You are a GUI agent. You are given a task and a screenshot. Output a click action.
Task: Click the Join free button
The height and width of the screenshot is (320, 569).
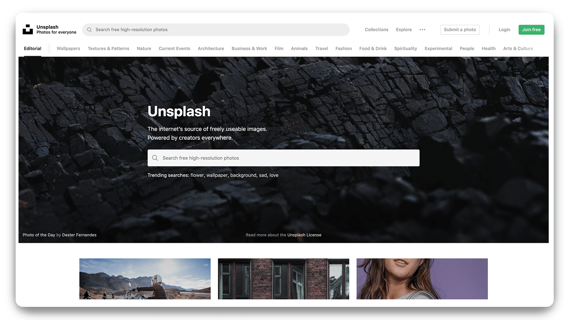tap(531, 30)
